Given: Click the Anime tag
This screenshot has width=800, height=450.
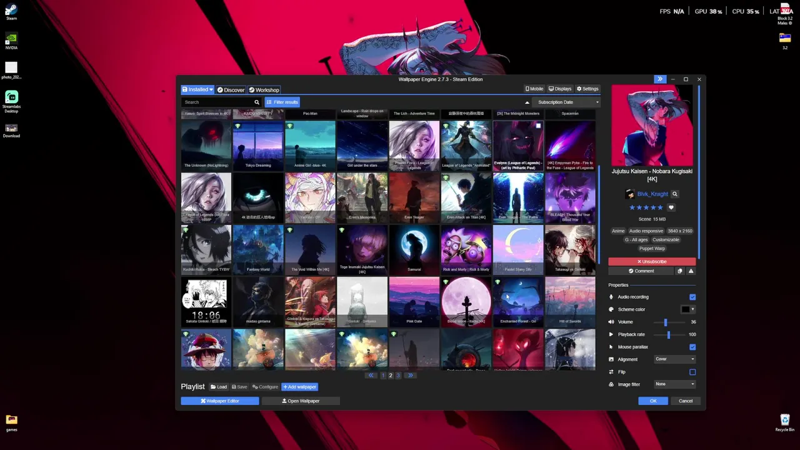Looking at the screenshot, I should point(618,231).
